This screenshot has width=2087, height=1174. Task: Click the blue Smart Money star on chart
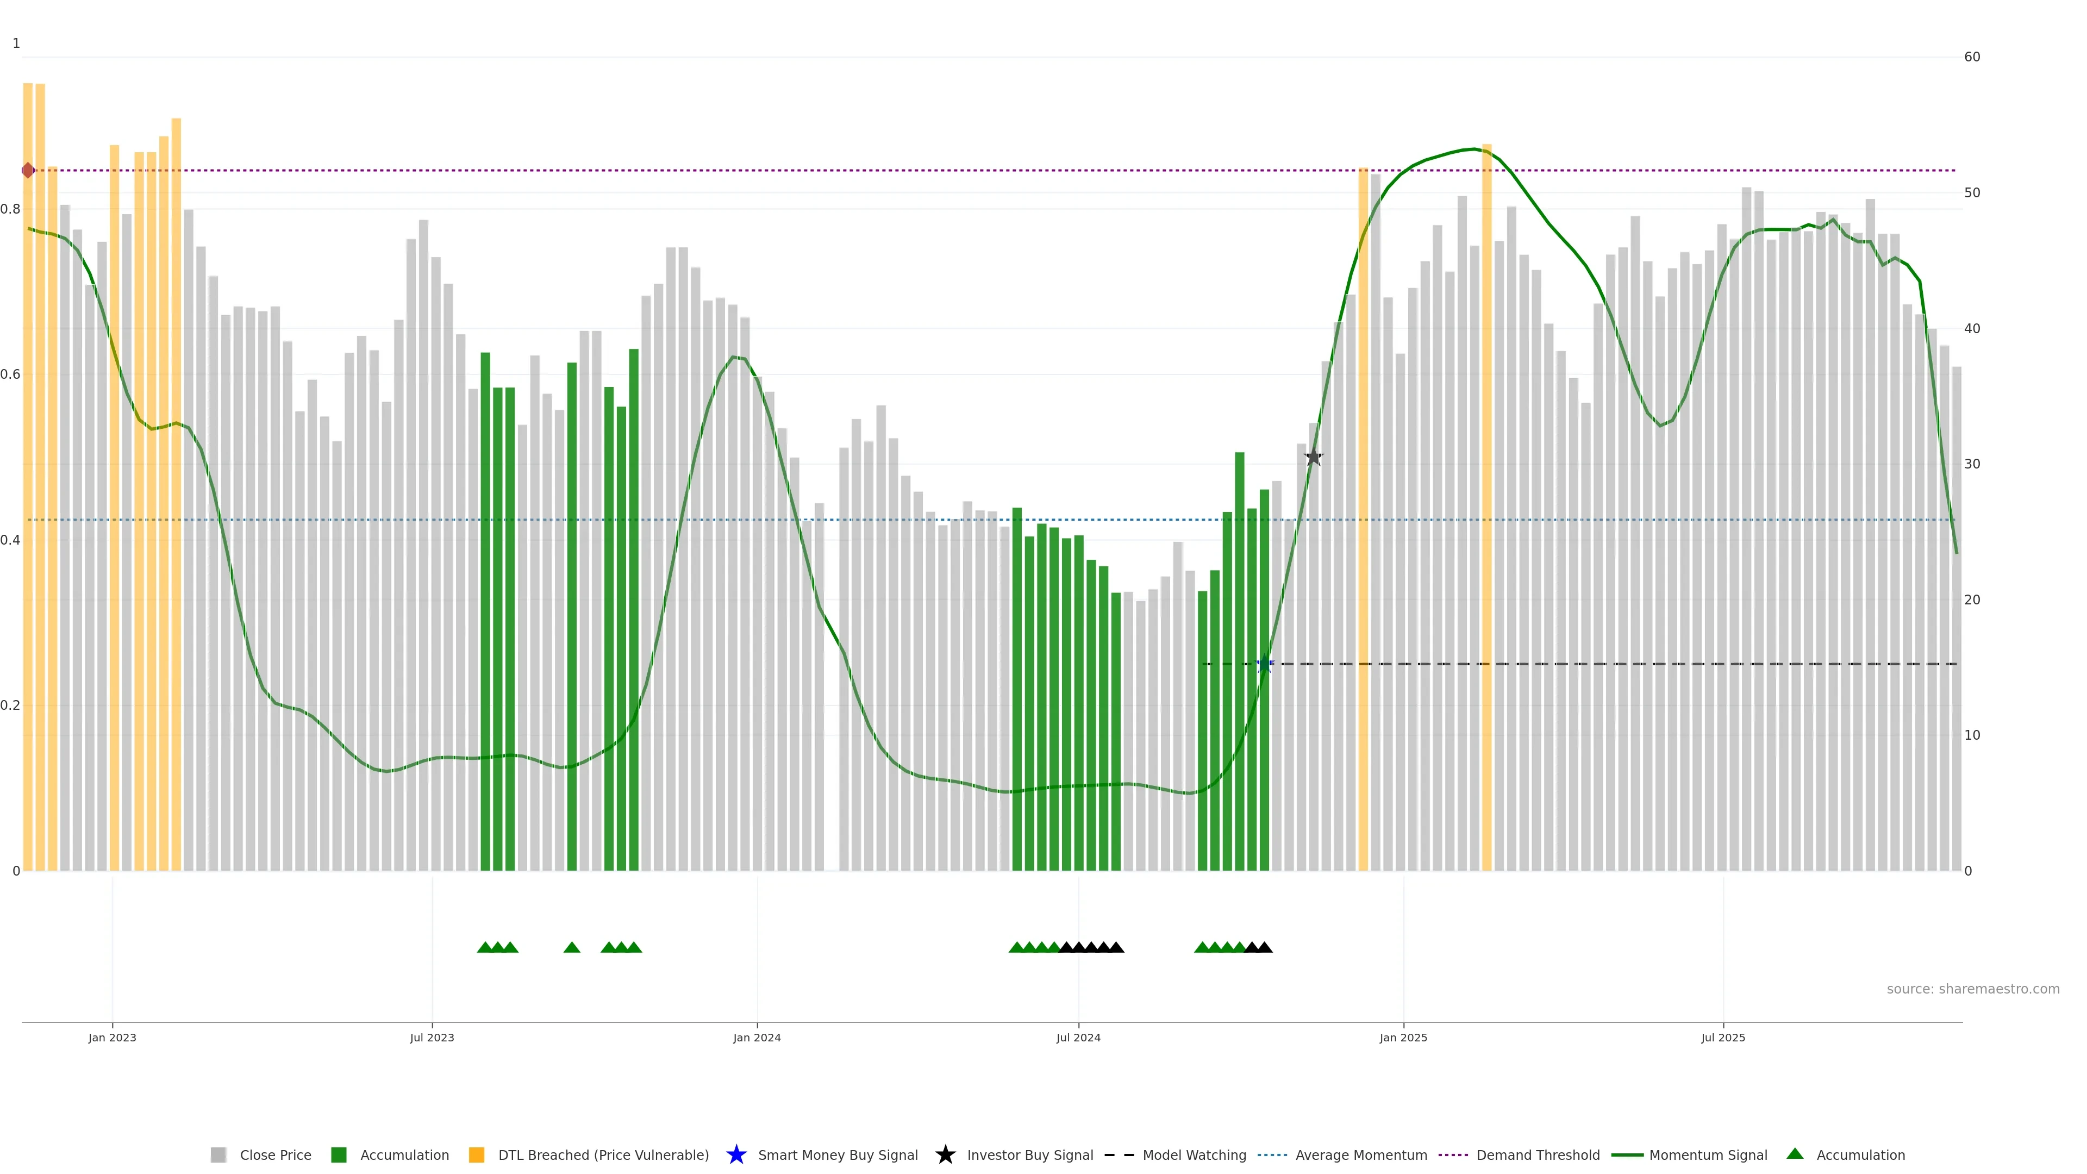click(x=1265, y=664)
